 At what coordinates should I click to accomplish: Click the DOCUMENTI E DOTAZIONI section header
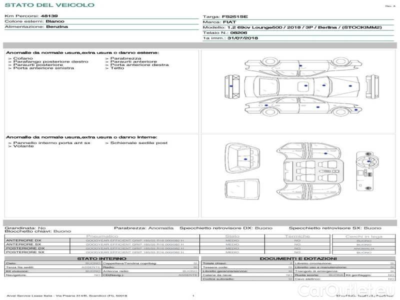pyautogui.click(x=298, y=258)
